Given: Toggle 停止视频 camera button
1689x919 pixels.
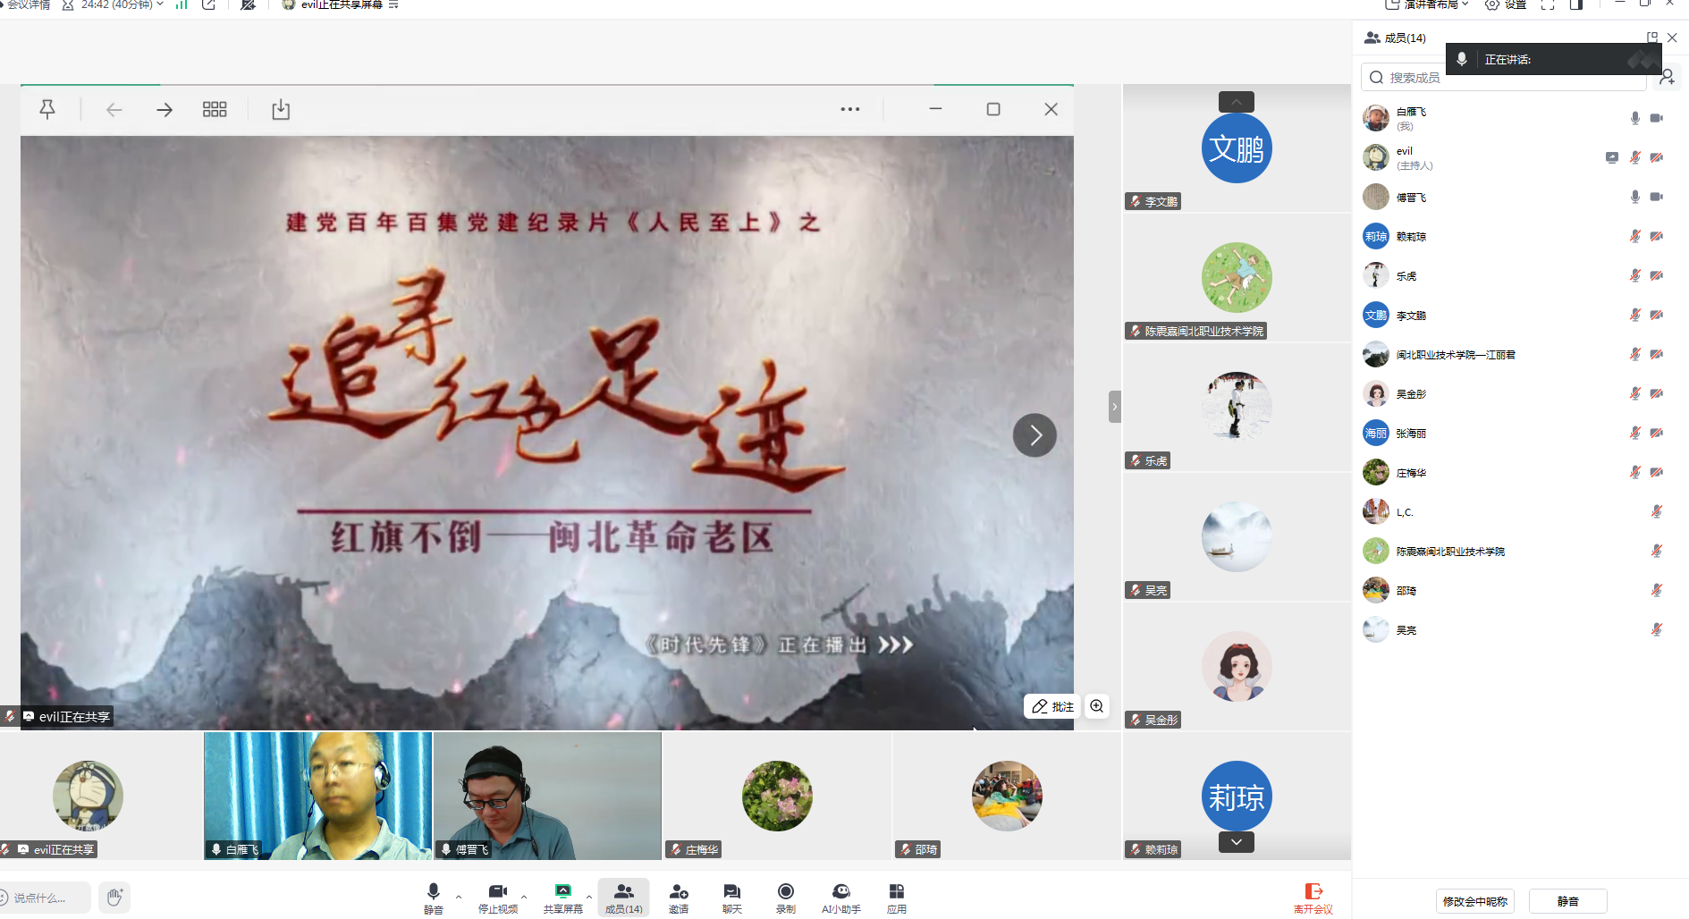Looking at the screenshot, I should coord(498,898).
